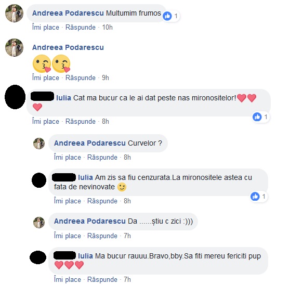
Task: Click 'Răspunde' under 'Curvelor ?' reply
Action: click(x=102, y=157)
